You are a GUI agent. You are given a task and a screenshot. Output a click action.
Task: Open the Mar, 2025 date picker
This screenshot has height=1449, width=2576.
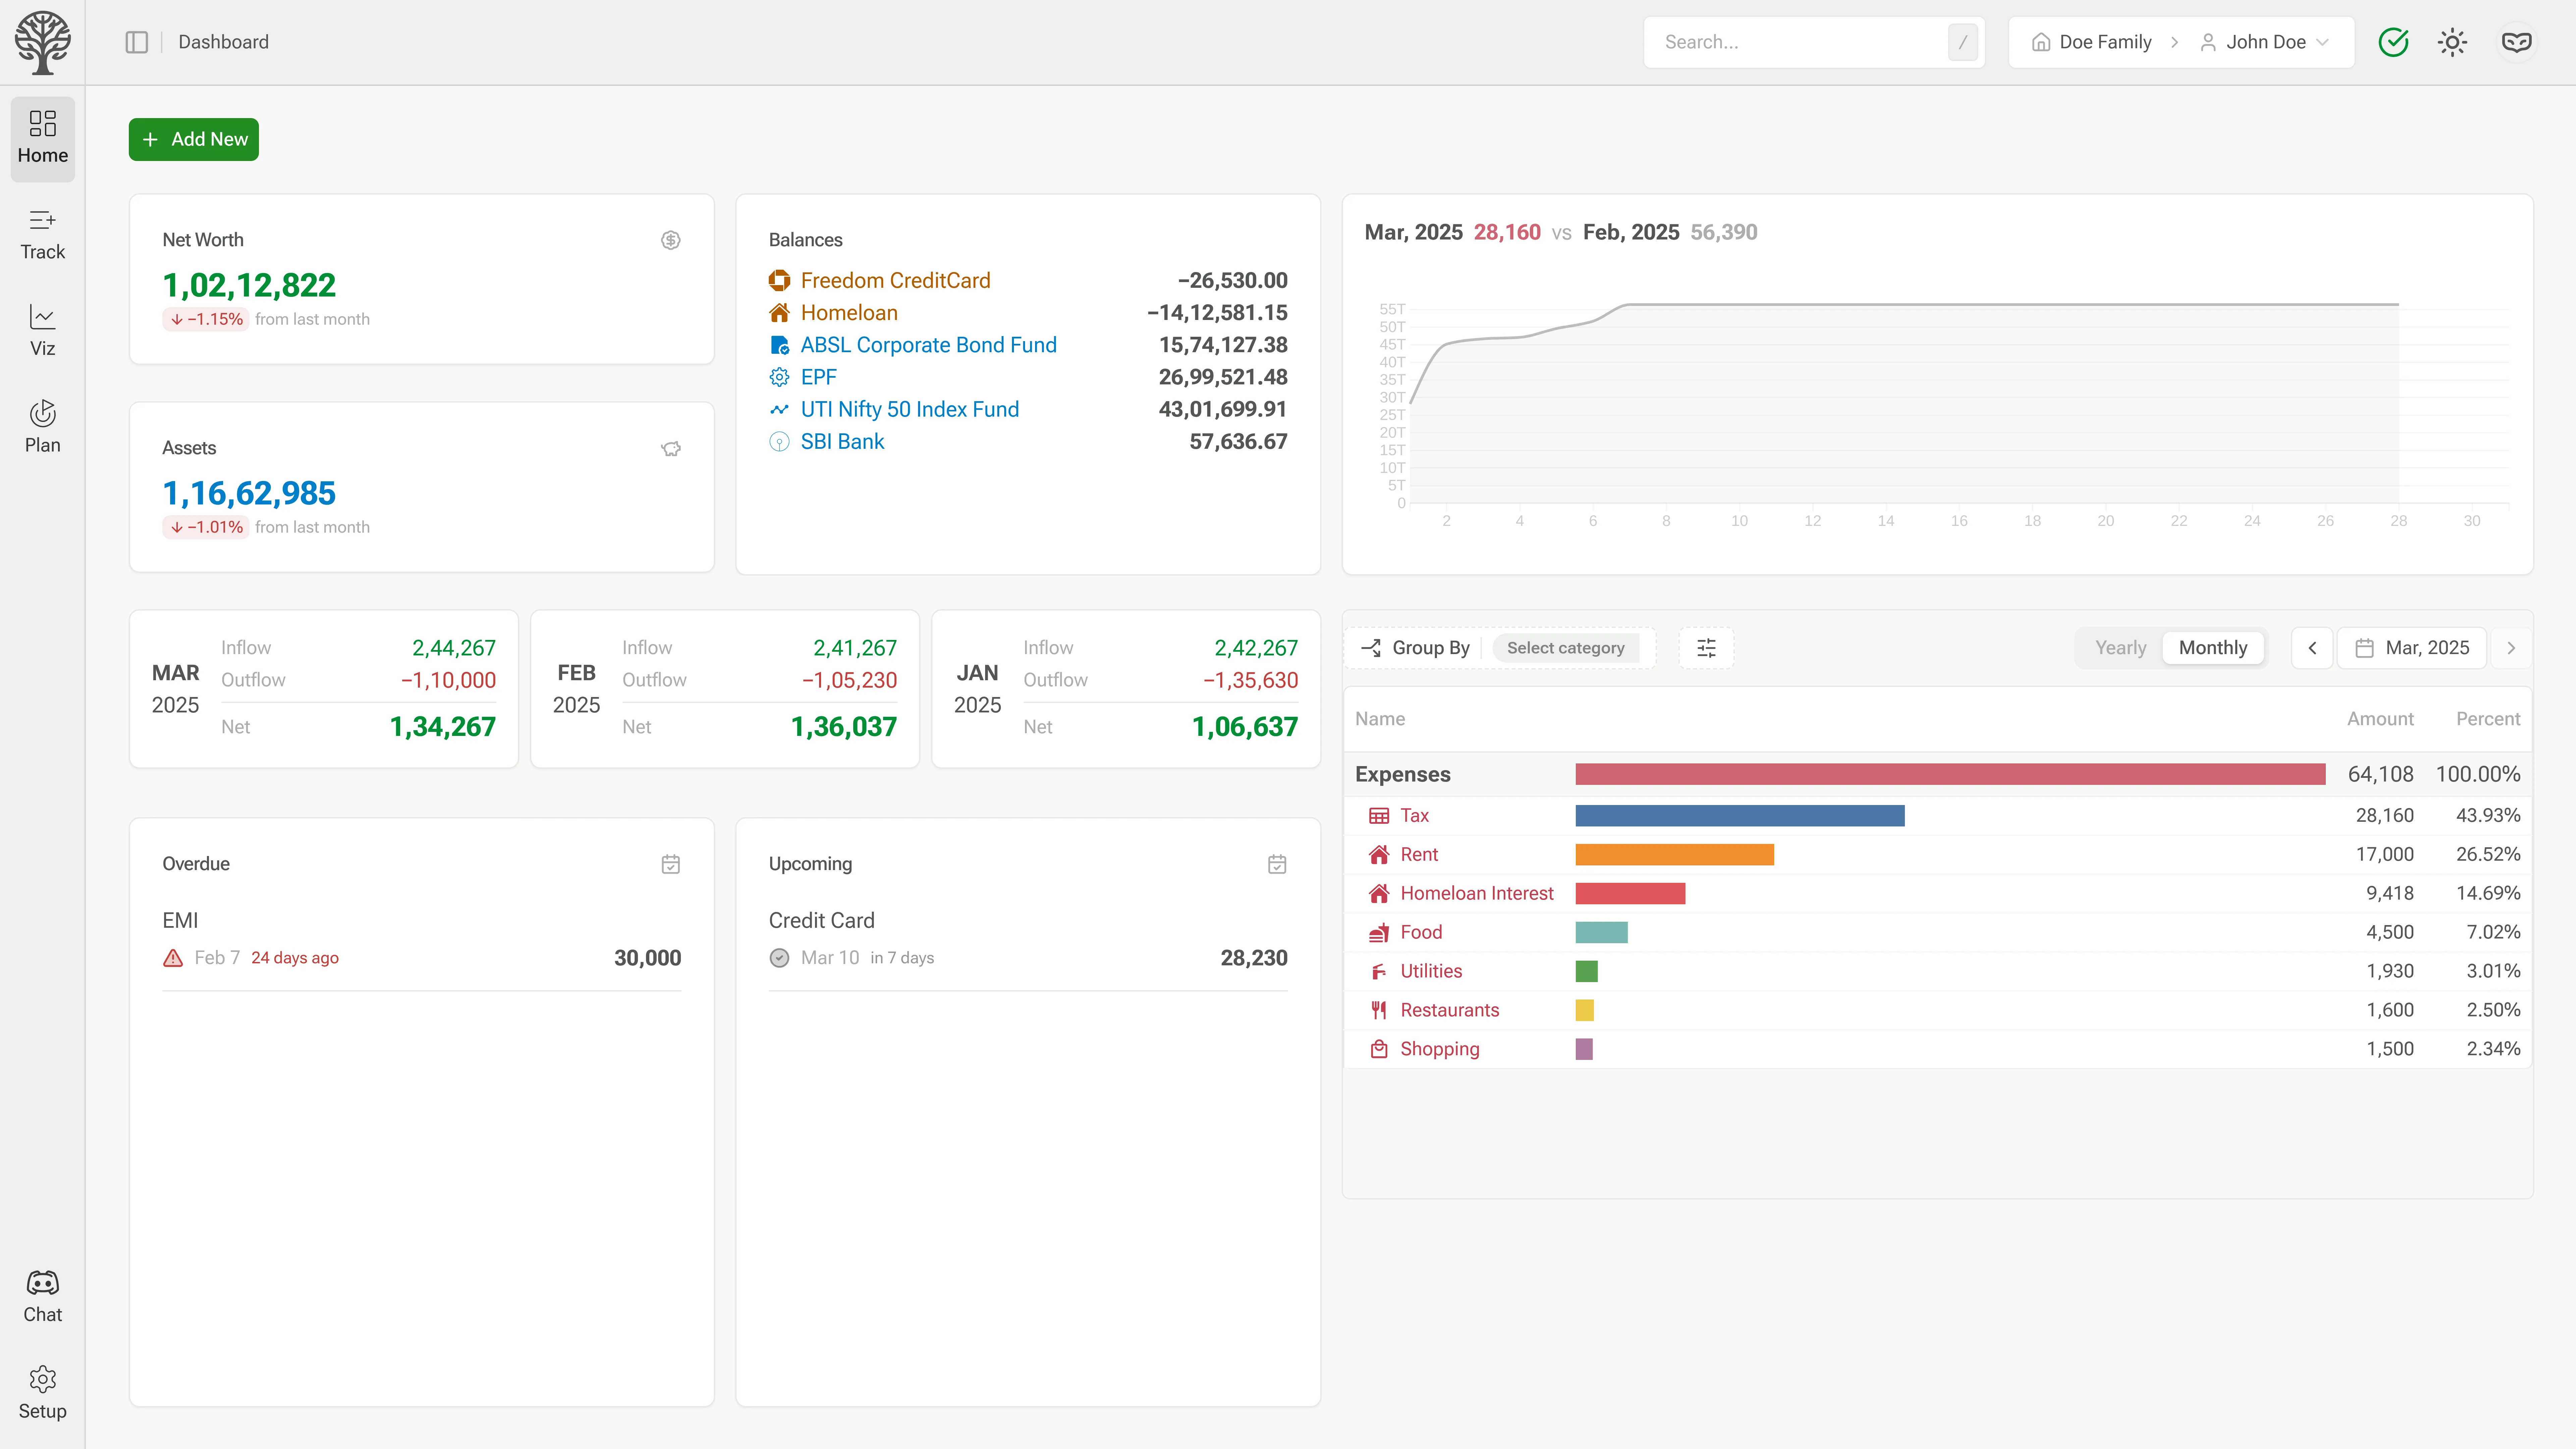(2412, 648)
